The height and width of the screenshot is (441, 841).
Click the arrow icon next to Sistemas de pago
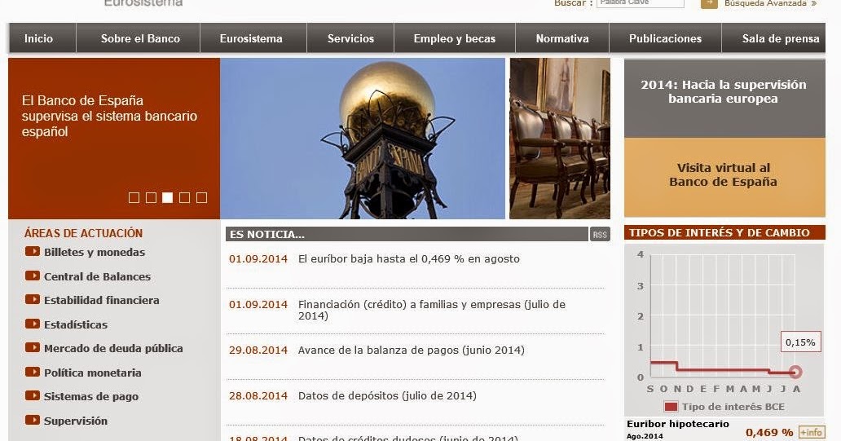(33, 395)
